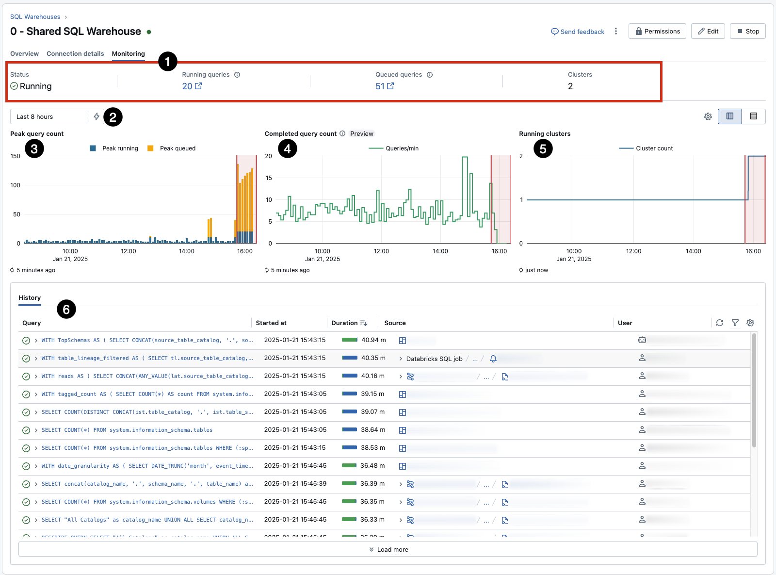The width and height of the screenshot is (776, 575).
Task: Open the Permissions dialog
Action: (657, 31)
